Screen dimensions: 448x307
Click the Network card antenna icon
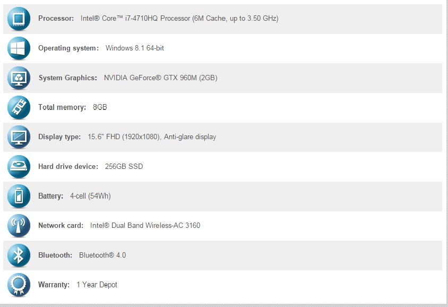coord(19,226)
